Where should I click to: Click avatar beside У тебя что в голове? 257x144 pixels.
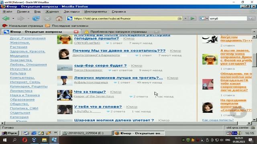click(x=65, y=109)
